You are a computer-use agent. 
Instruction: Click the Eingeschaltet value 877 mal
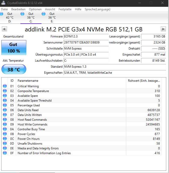(x=154, y=55)
